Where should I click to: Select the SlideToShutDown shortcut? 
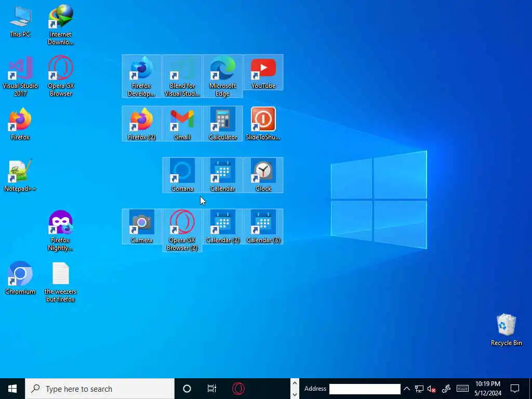(263, 124)
